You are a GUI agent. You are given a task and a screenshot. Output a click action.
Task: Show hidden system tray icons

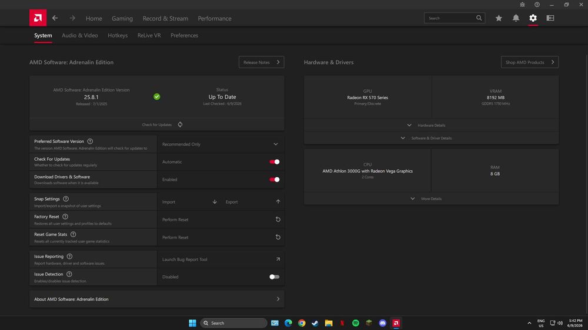pos(529,323)
